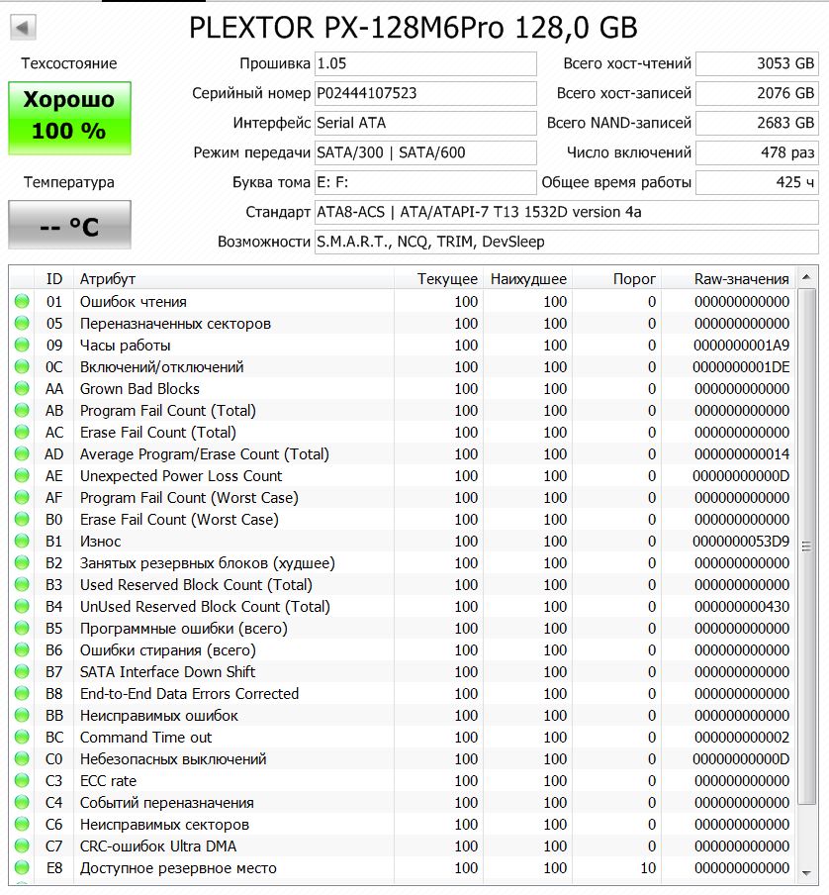Viewport: 829px width, 895px height.
Task: Click the status dot for Неисправимых секторов
Action: [x=22, y=825]
